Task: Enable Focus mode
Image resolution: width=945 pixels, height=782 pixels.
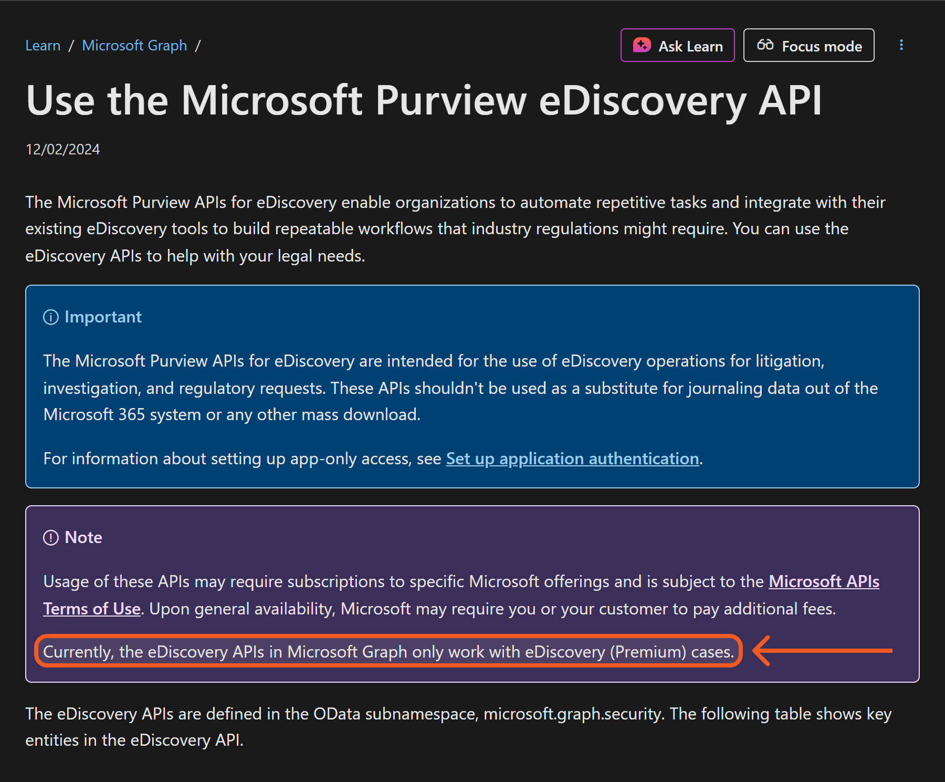Action: click(808, 46)
